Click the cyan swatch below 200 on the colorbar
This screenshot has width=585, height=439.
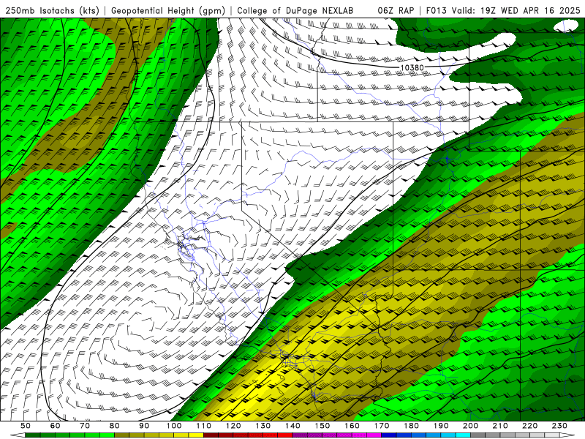point(464,435)
